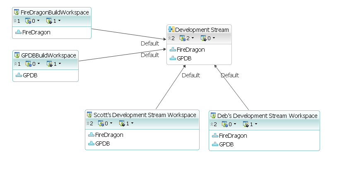Viewport: 342px width, 177px height.
Task: Expand component count in GPDBBuildWorkspace
Action: click(x=17, y=64)
